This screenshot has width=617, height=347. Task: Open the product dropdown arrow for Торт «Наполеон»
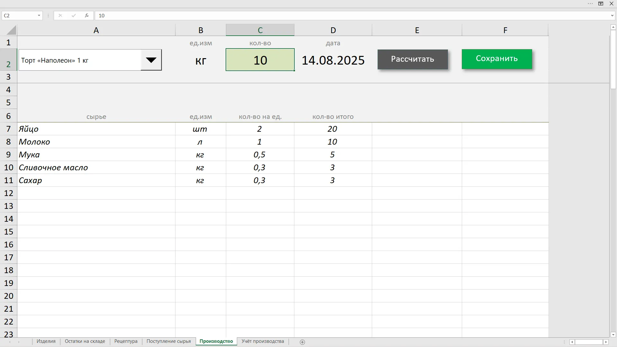(x=151, y=60)
